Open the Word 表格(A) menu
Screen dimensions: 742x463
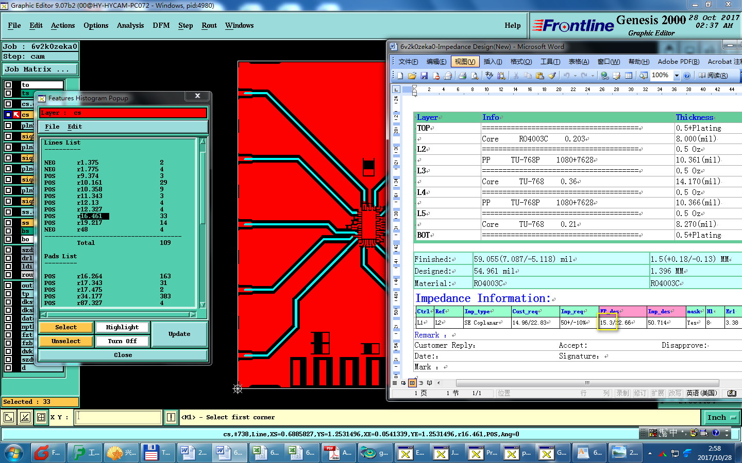[579, 61]
